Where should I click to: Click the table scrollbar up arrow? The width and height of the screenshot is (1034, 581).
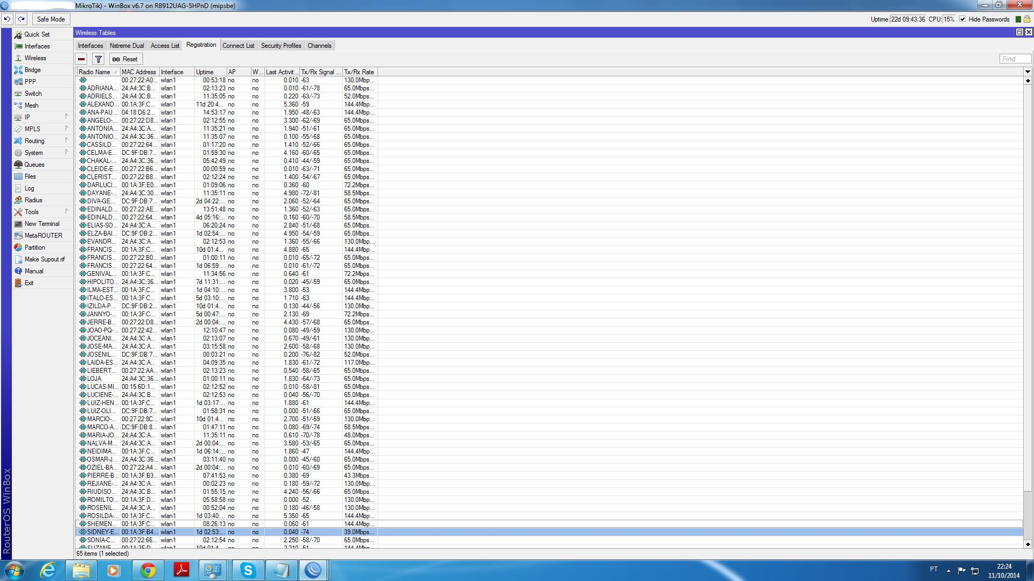[x=1028, y=81]
